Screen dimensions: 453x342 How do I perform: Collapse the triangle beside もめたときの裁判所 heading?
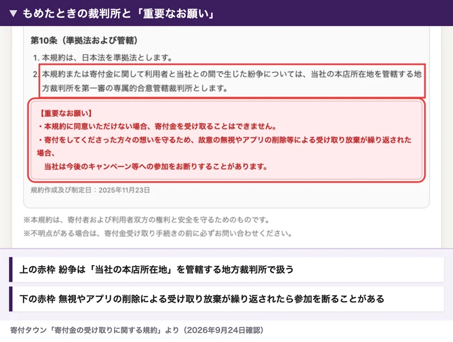click(x=13, y=14)
